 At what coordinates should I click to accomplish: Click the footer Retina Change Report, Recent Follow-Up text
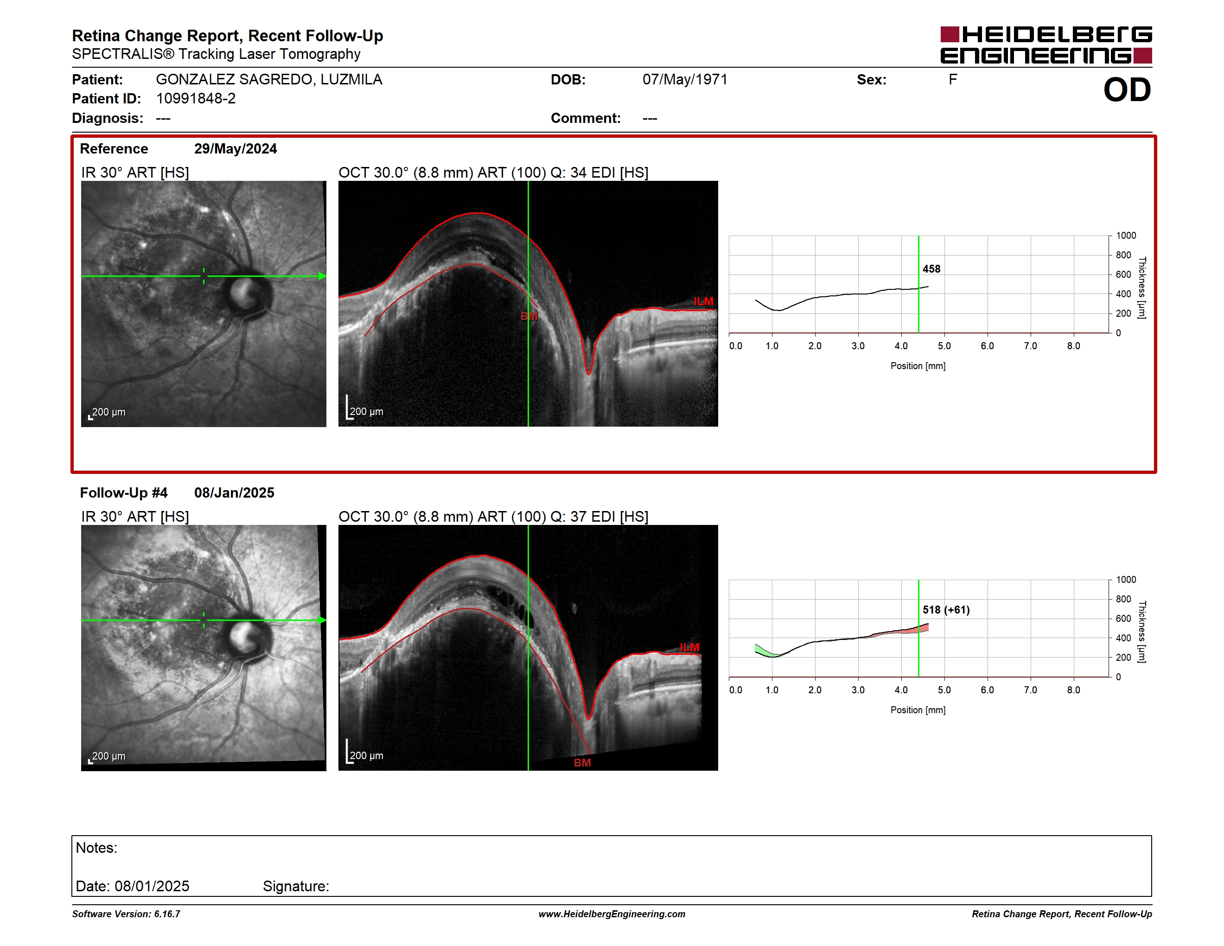[1062, 914]
